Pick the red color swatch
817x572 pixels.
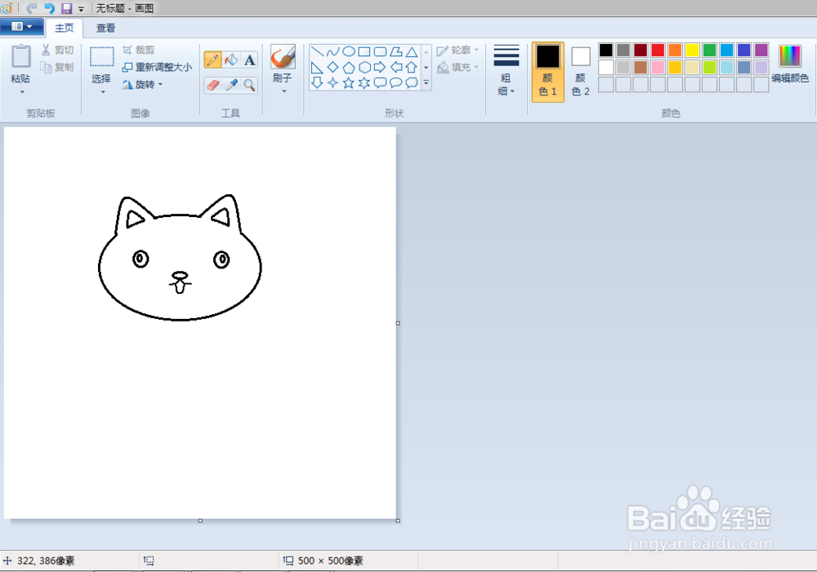(x=658, y=50)
